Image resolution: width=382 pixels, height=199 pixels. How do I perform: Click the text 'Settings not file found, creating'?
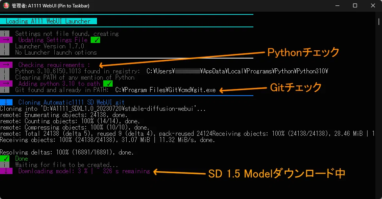[x=67, y=34]
